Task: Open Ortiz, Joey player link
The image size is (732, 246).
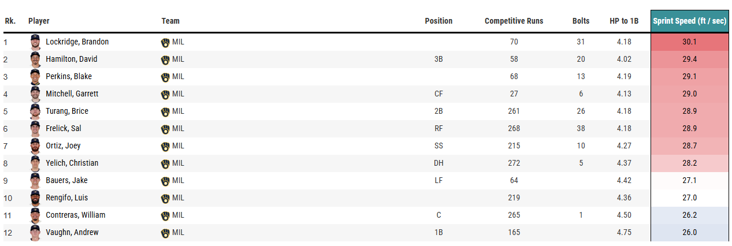Action: pyautogui.click(x=64, y=146)
